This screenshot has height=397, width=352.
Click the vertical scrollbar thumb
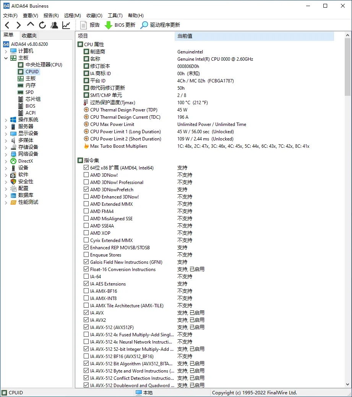(x=348, y=68)
